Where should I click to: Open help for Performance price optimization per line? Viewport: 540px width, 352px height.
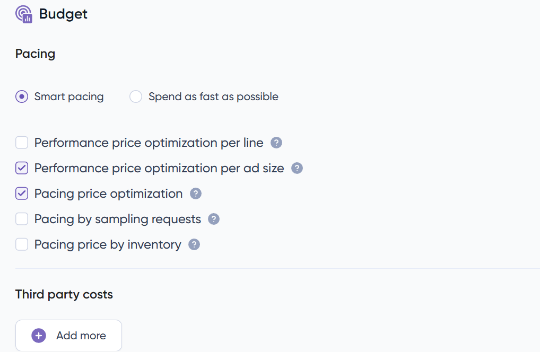pyautogui.click(x=276, y=143)
